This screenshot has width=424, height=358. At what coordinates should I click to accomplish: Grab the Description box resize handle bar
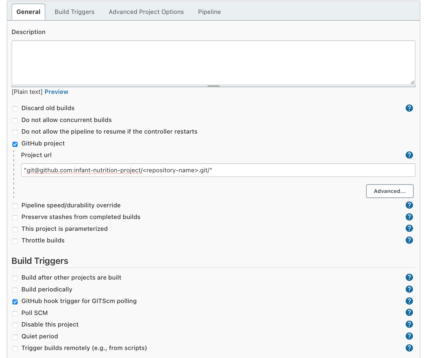coord(214,86)
